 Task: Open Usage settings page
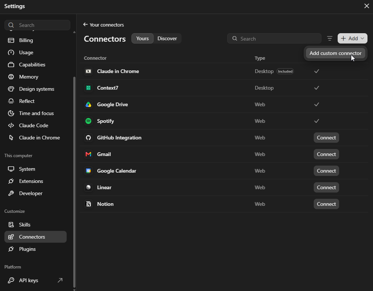[x=35, y=52]
